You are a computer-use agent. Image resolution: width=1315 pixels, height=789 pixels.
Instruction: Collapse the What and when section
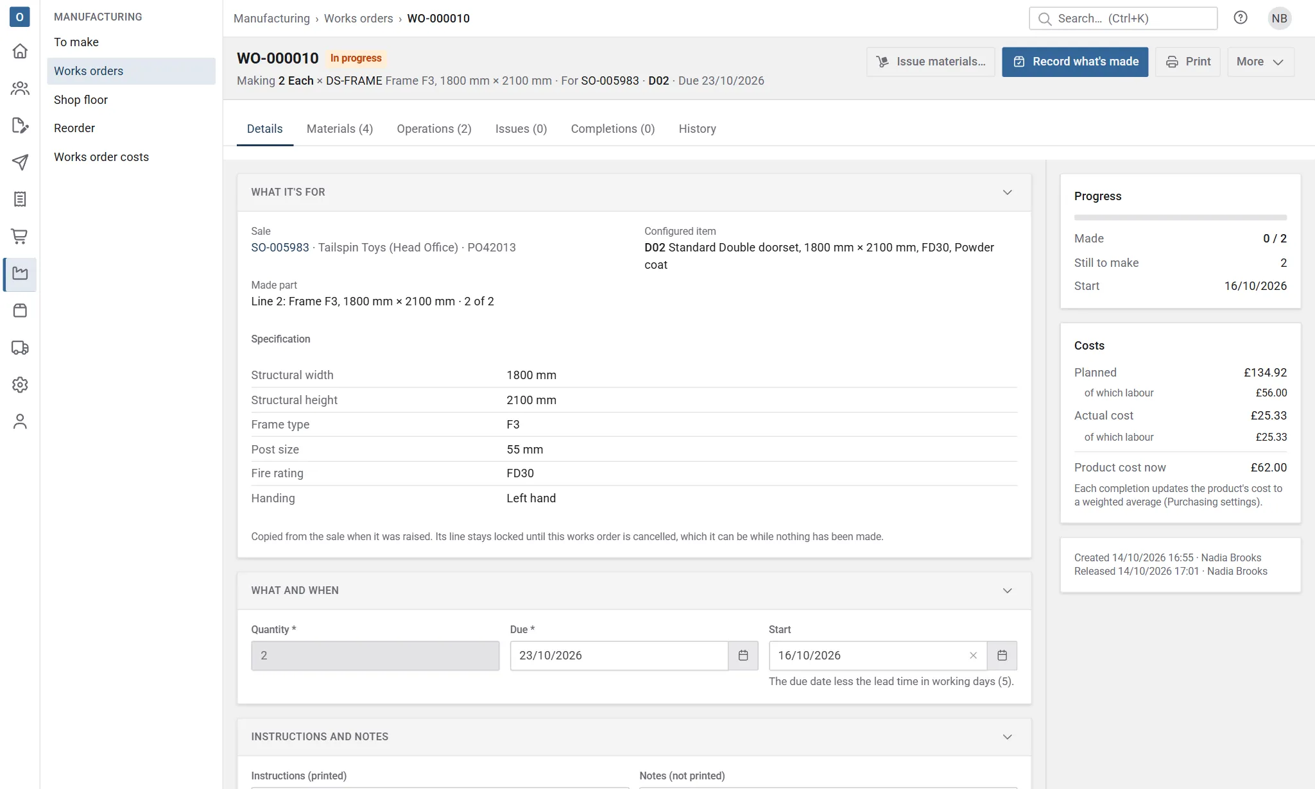(1007, 591)
